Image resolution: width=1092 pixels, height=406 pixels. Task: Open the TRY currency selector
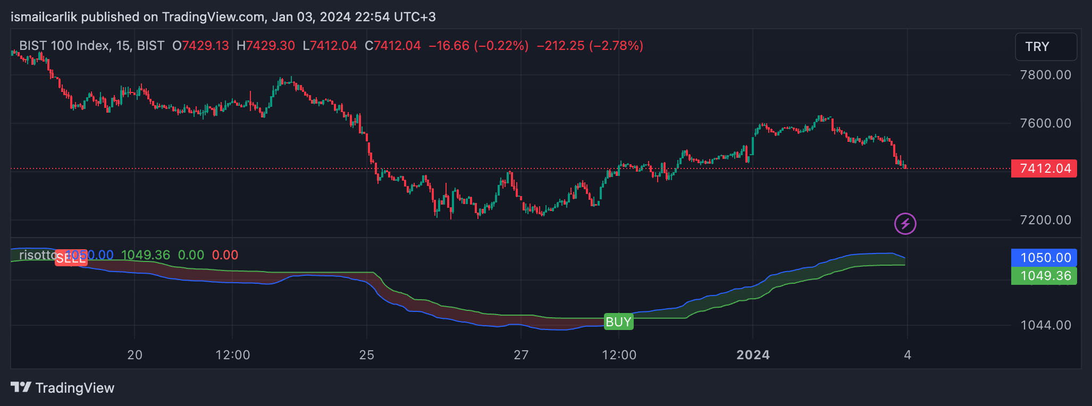click(1046, 47)
